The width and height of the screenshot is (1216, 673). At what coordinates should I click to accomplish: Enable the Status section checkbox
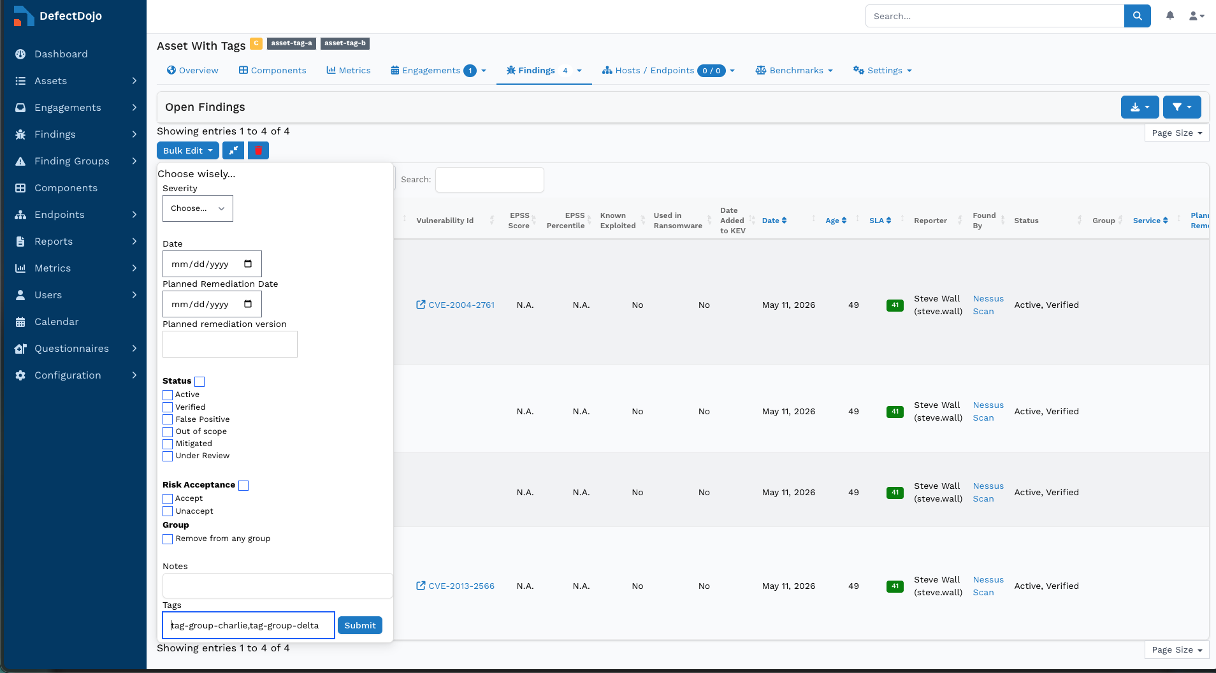(199, 382)
